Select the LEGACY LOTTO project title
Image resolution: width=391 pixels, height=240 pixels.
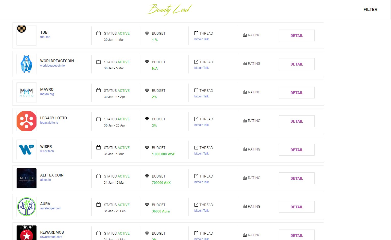click(x=54, y=118)
